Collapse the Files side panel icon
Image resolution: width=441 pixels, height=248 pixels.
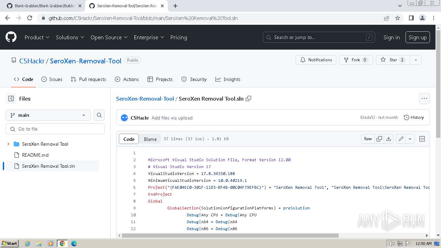(x=11, y=99)
